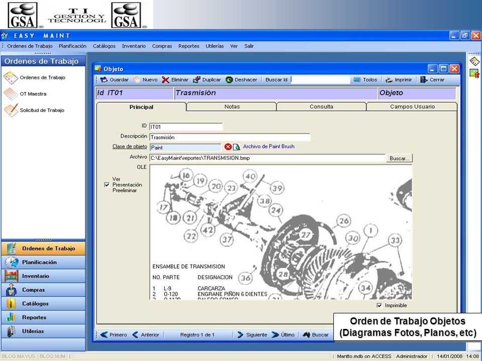The width and height of the screenshot is (482, 361).
Task: Click the Archivo path field
Action: click(267, 158)
